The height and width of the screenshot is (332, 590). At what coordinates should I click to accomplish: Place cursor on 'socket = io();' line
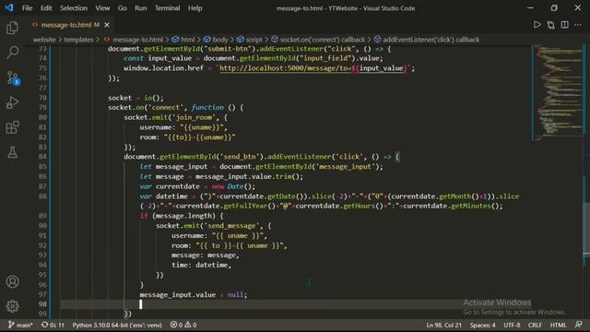click(136, 98)
